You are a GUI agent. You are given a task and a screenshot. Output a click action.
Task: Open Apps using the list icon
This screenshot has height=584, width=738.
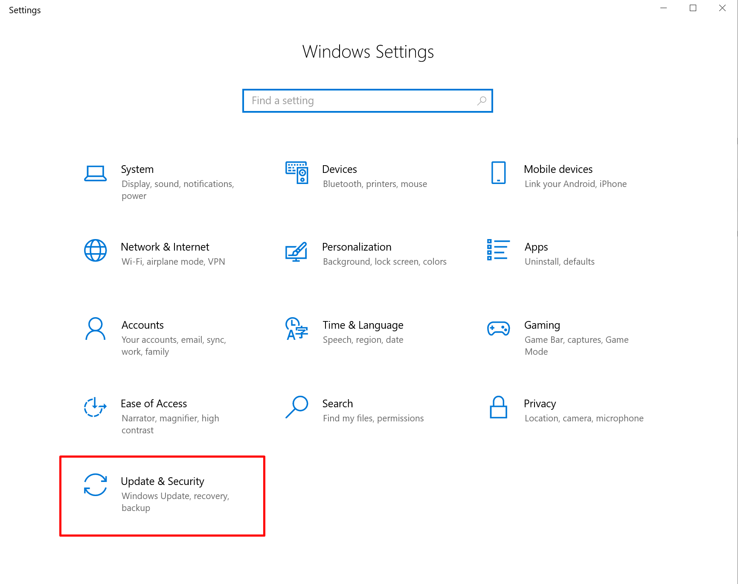click(x=498, y=250)
